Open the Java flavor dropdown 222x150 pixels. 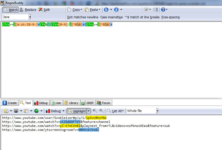(x=30, y=17)
